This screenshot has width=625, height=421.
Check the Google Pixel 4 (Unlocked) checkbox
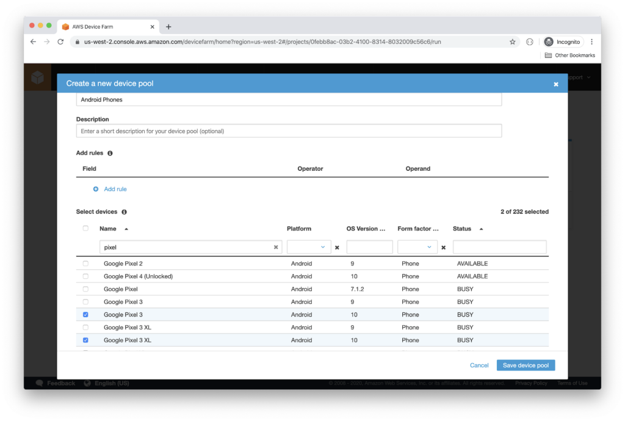coord(85,276)
